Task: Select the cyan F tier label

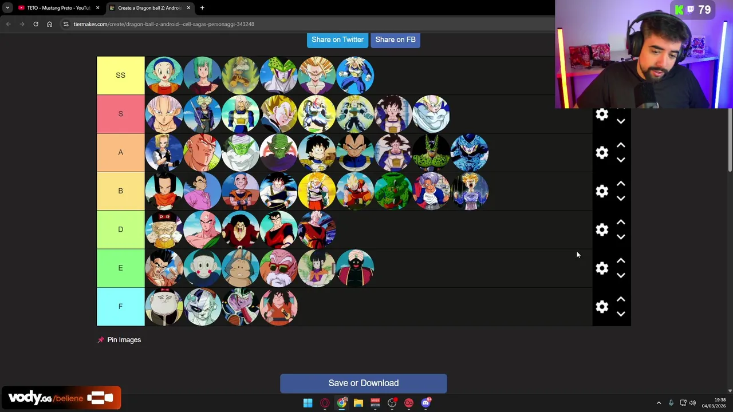Action: (120, 307)
